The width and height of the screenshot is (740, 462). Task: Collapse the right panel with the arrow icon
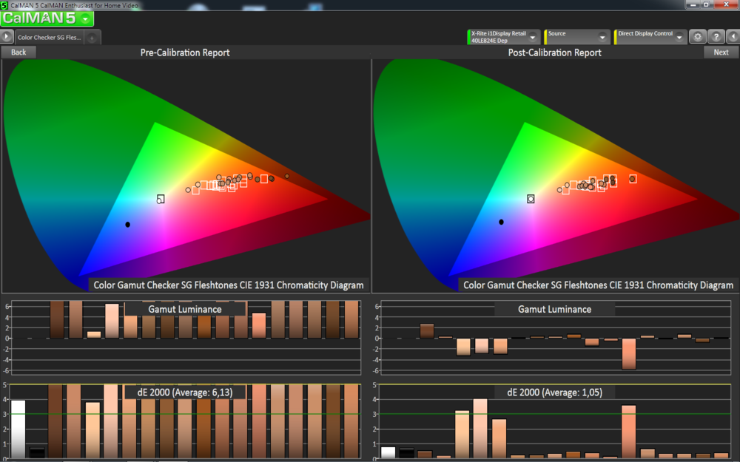[x=733, y=36]
